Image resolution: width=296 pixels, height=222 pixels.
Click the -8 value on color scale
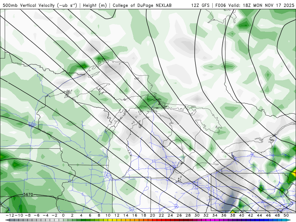(x=27, y=215)
